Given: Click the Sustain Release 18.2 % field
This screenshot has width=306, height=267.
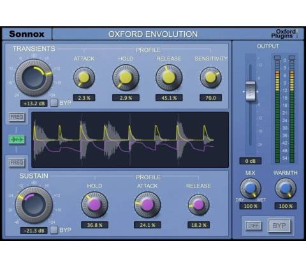Looking at the screenshot, I should 199,225.
